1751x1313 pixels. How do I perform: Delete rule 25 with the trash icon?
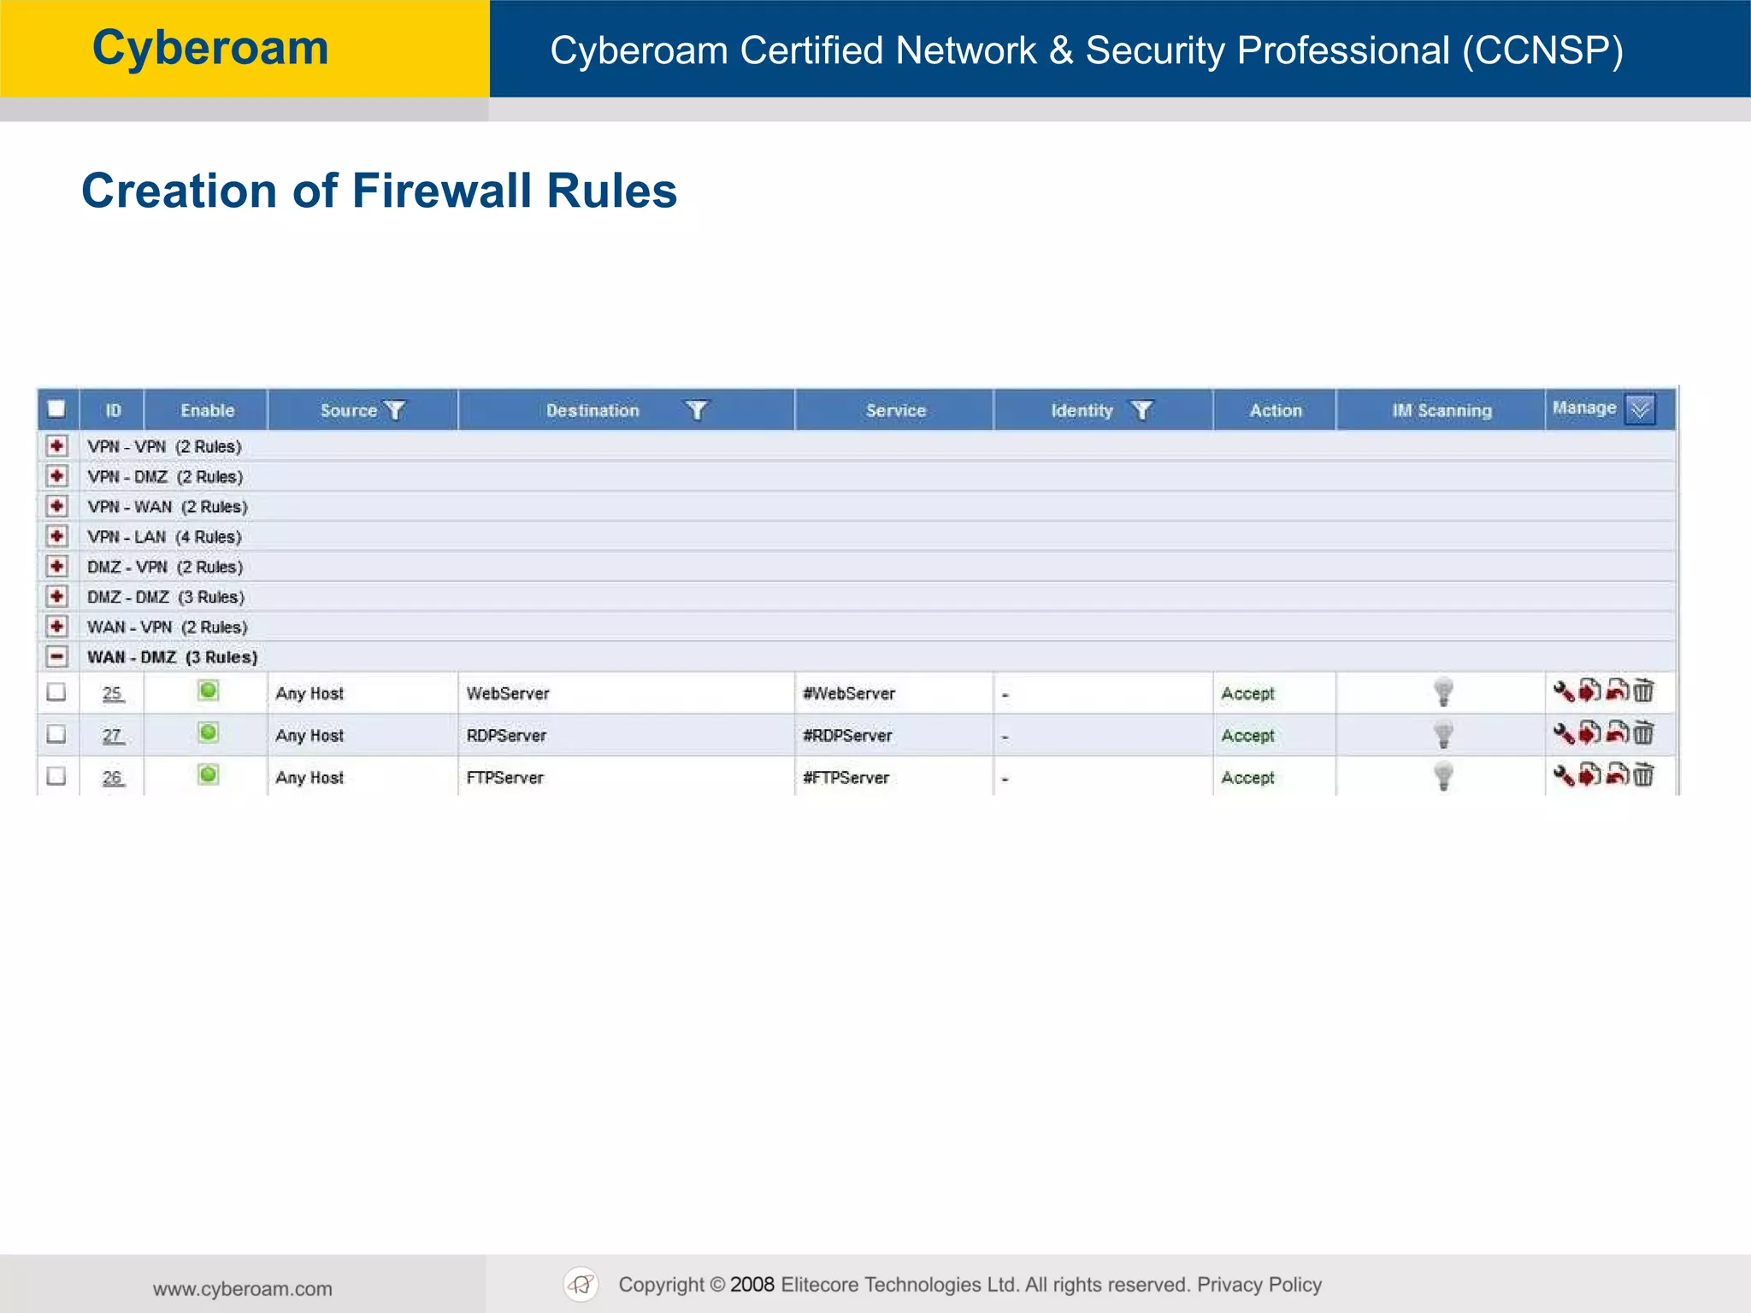1643,690
